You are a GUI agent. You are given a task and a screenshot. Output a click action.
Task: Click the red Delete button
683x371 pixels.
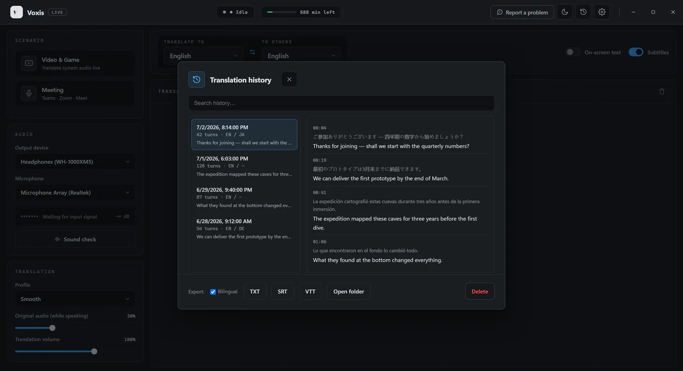tap(479, 291)
